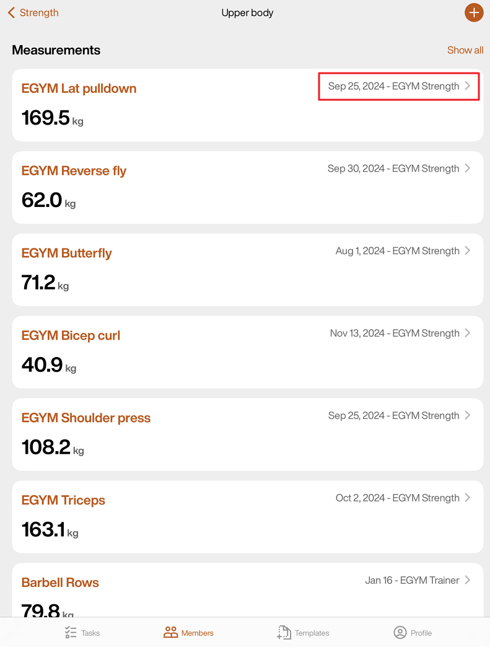This screenshot has width=490, height=647.
Task: Expand EGYM Butterfly chevron
Action: [x=468, y=251]
